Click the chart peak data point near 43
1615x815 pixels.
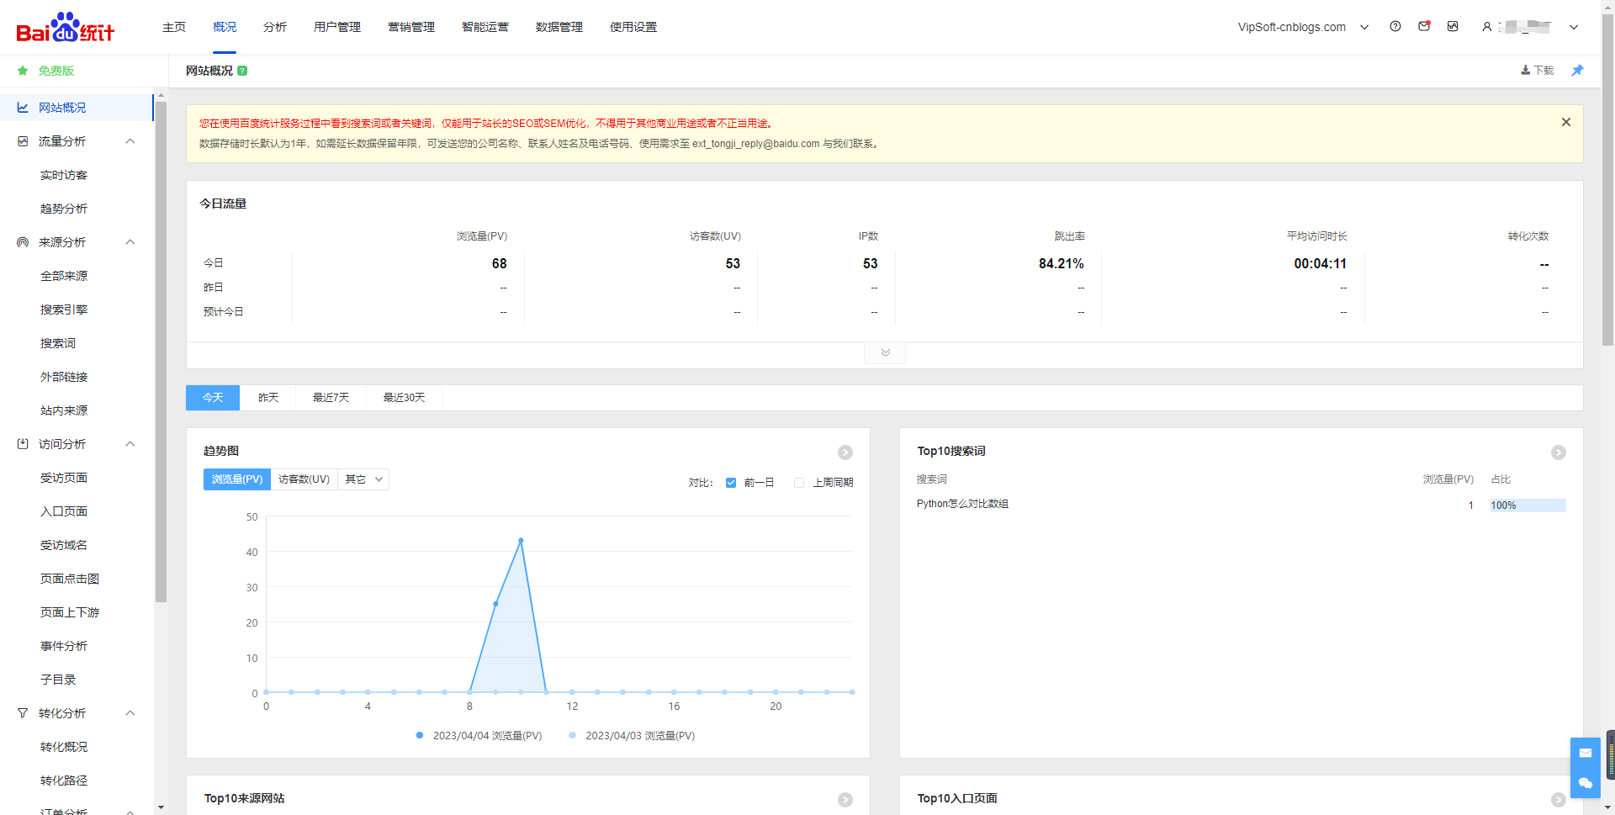click(521, 540)
